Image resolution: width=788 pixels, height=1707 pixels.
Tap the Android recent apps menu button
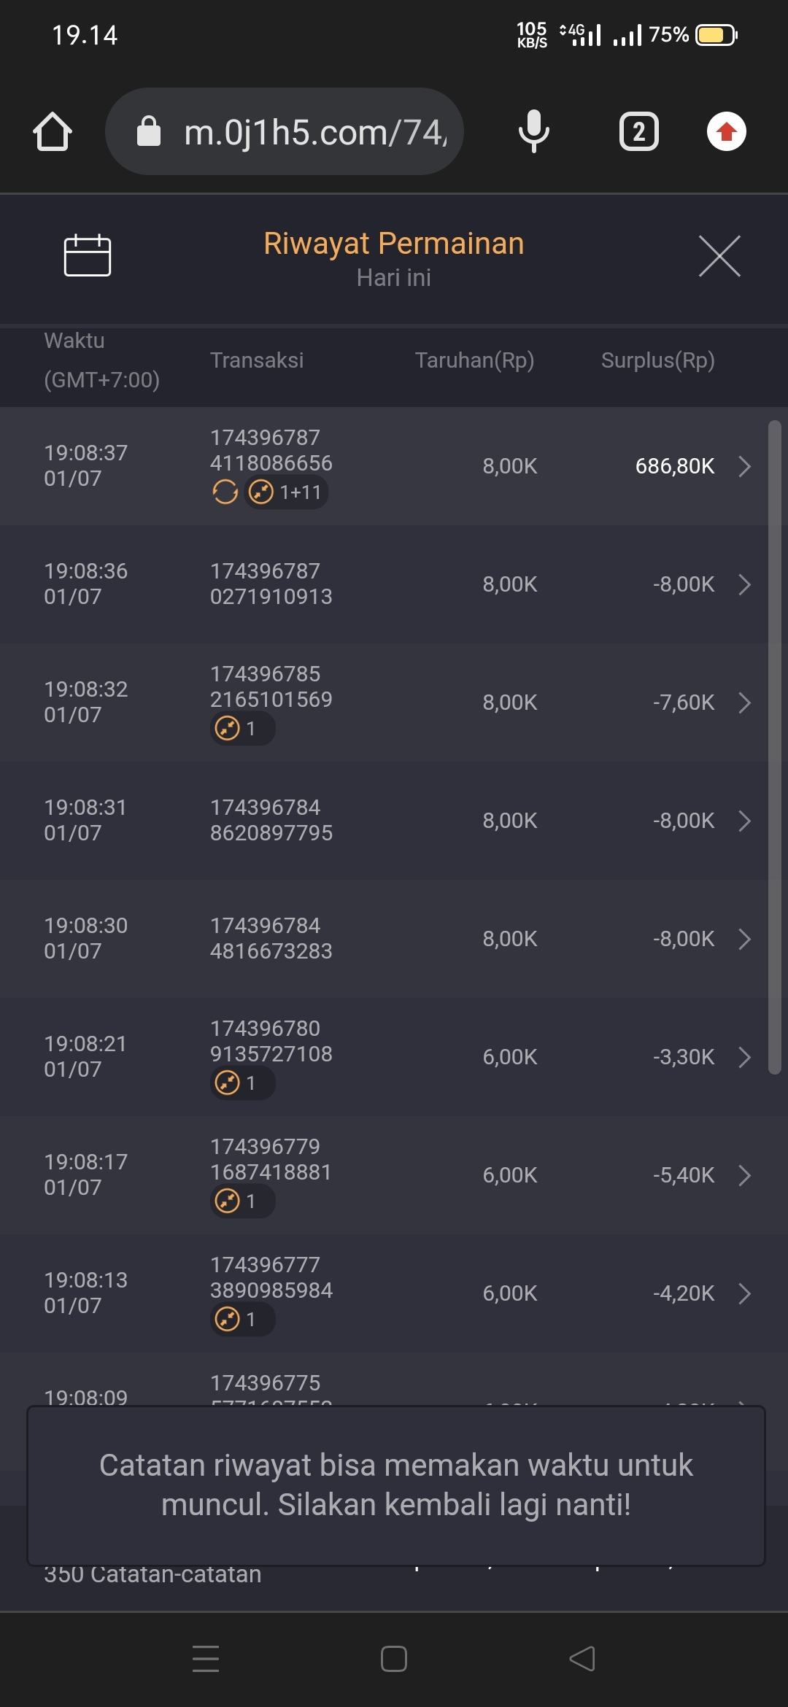[206, 1658]
